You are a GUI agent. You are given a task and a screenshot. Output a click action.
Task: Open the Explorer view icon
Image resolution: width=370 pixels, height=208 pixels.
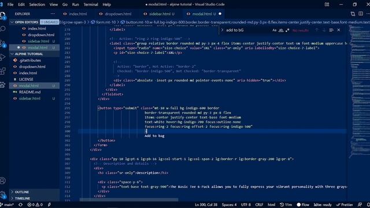(3, 16)
